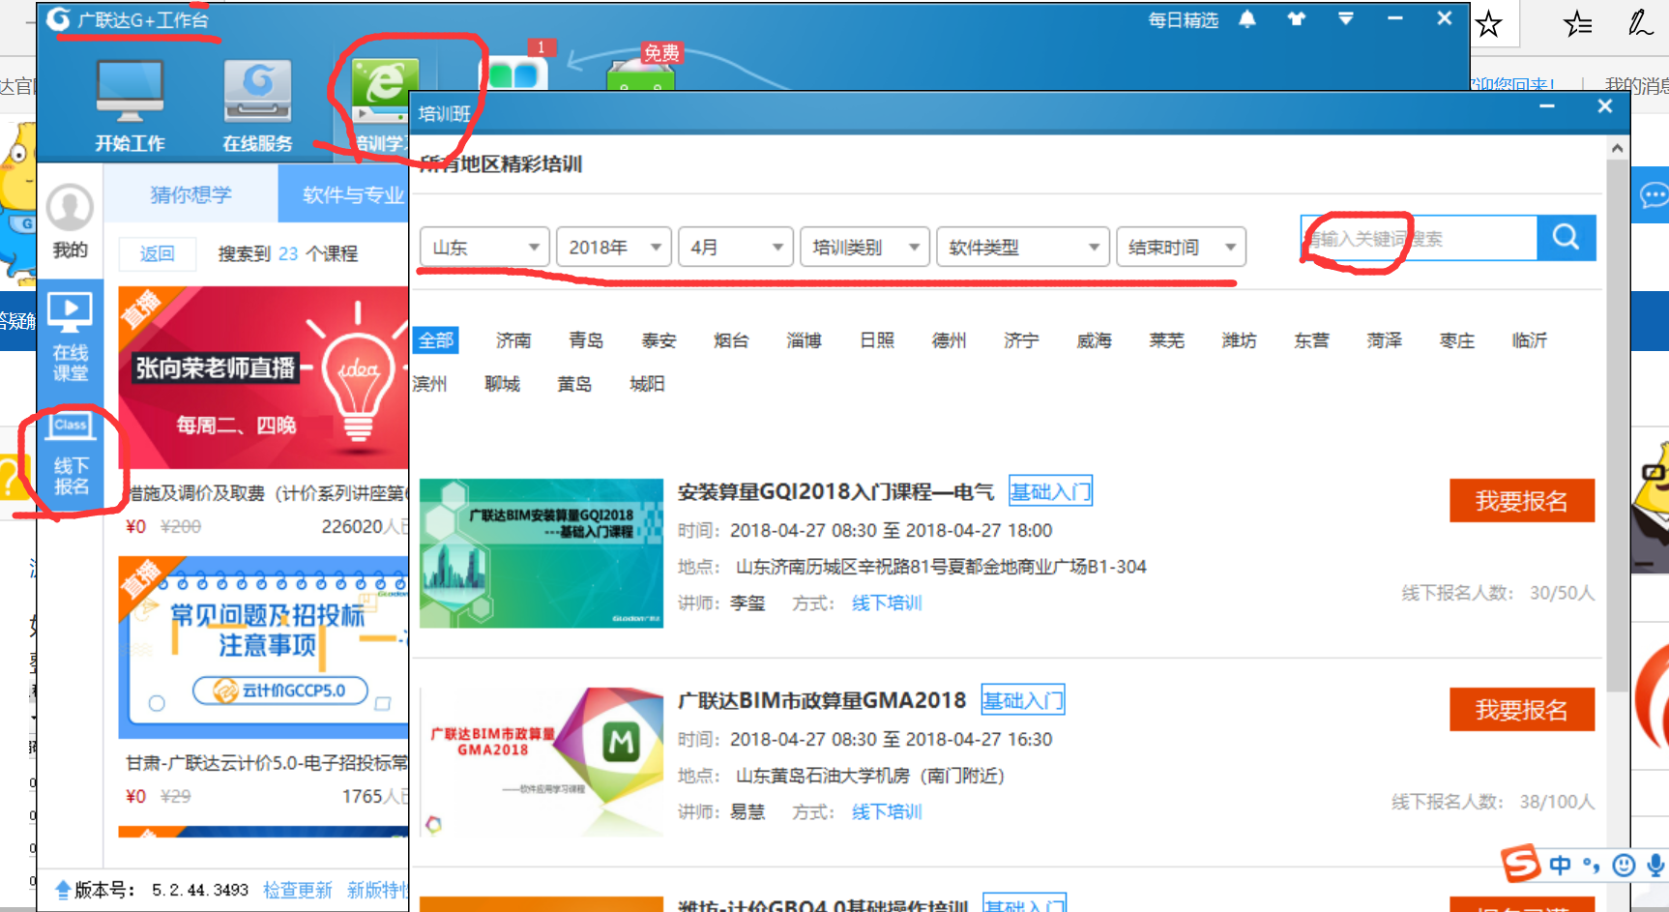Click the 基础入门 tag on GQI2018 course
The height and width of the screenshot is (912, 1669).
pos(1050,491)
